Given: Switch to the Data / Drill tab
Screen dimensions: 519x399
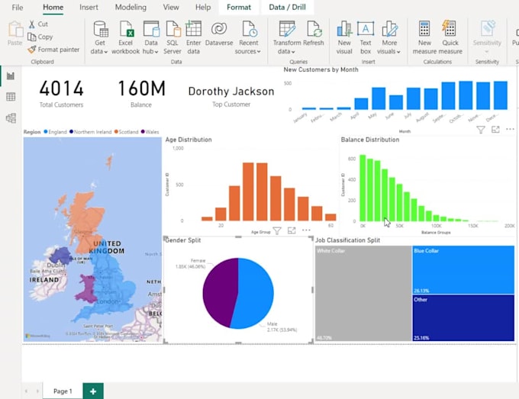Looking at the screenshot, I should [289, 7].
